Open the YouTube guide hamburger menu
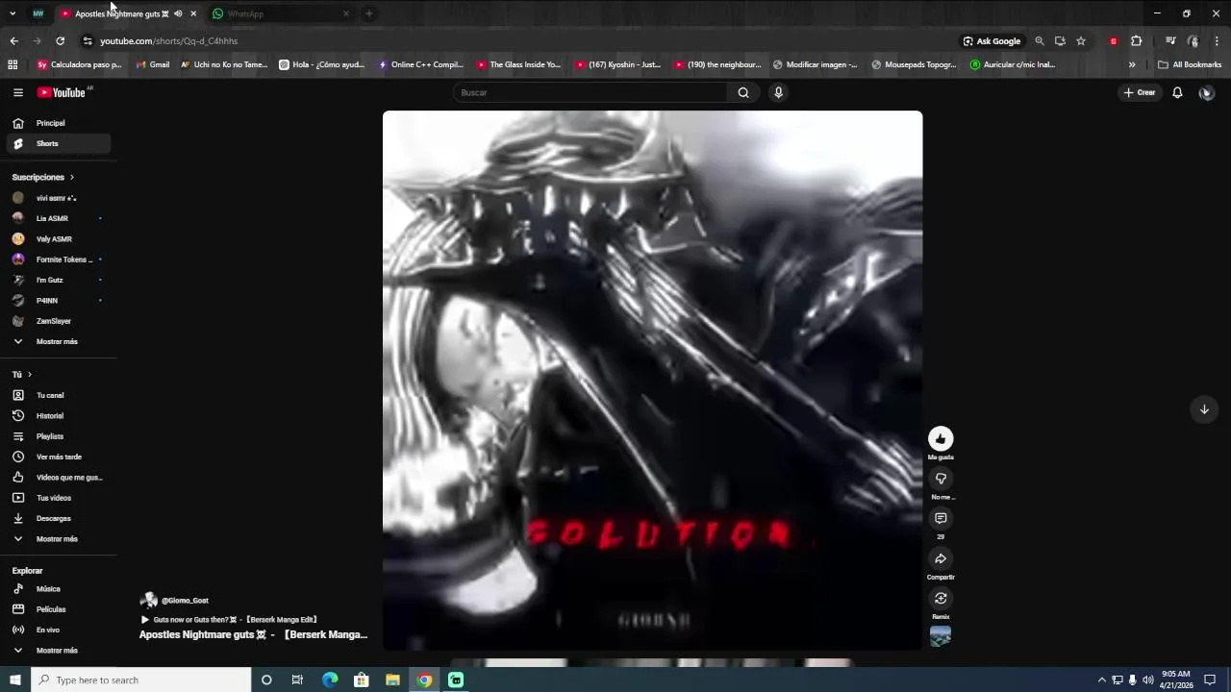Screen dimensions: 1231x692 pos(17,92)
